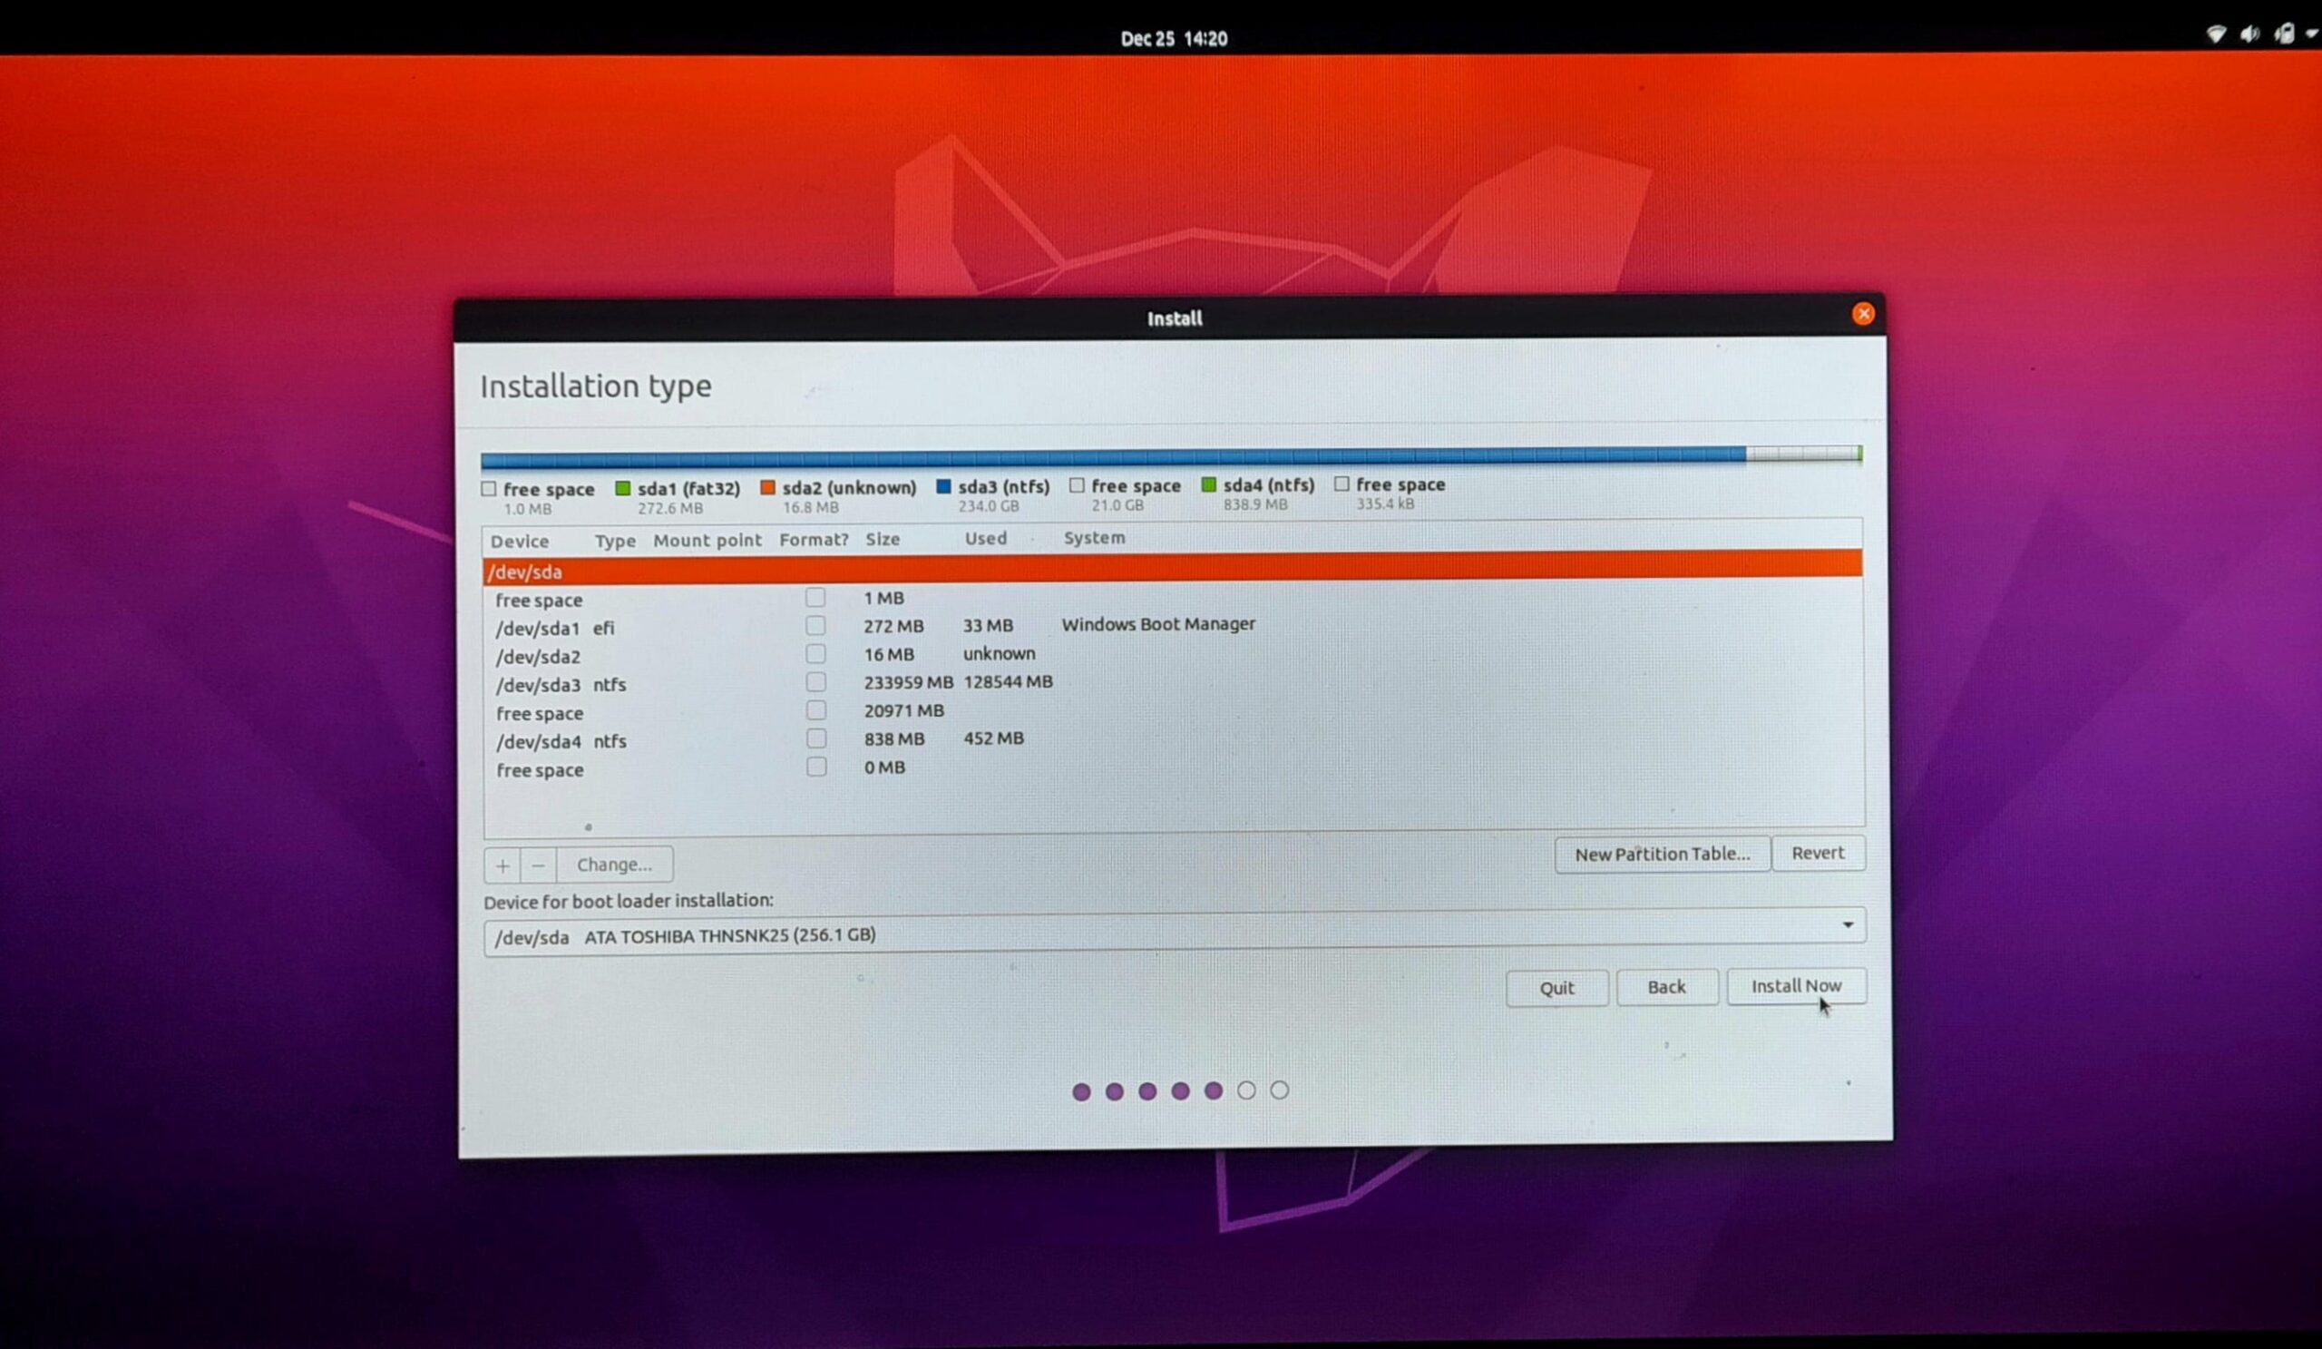Click sda3 (ntfs) blue legend square
2322x1349 pixels.
pyautogui.click(x=943, y=485)
